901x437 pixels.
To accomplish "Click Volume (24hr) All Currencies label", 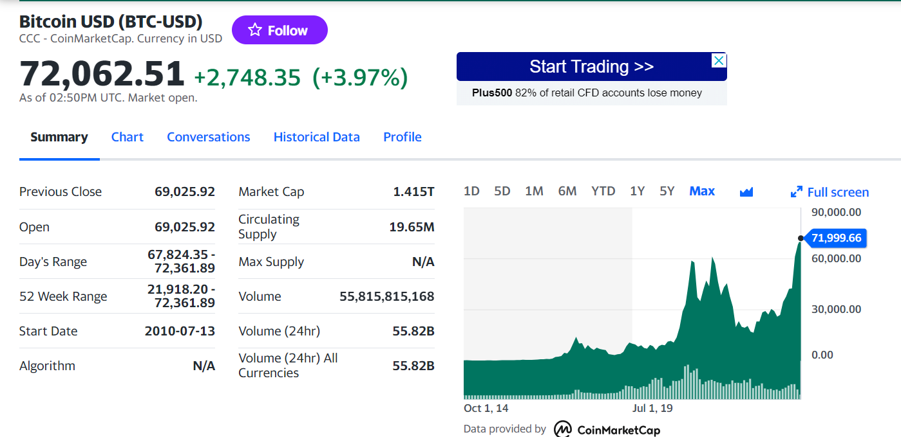I will click(x=288, y=365).
